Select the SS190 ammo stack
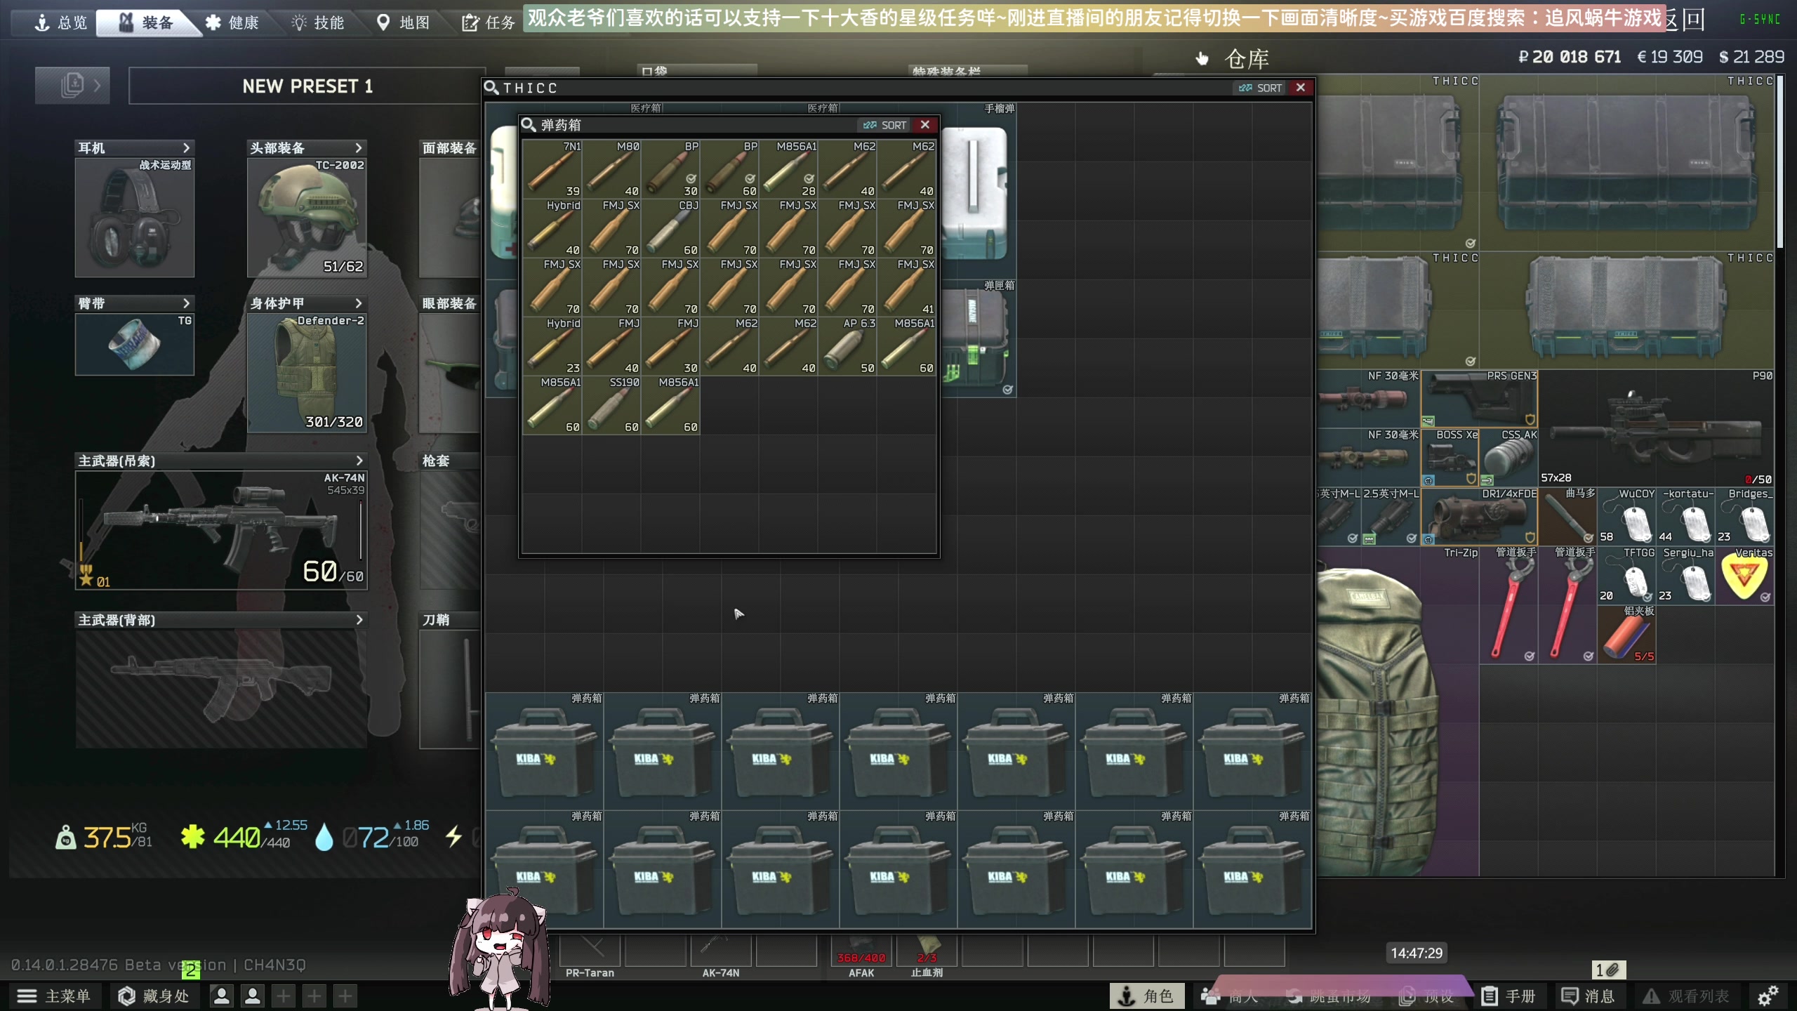The height and width of the screenshot is (1011, 1797). click(611, 405)
